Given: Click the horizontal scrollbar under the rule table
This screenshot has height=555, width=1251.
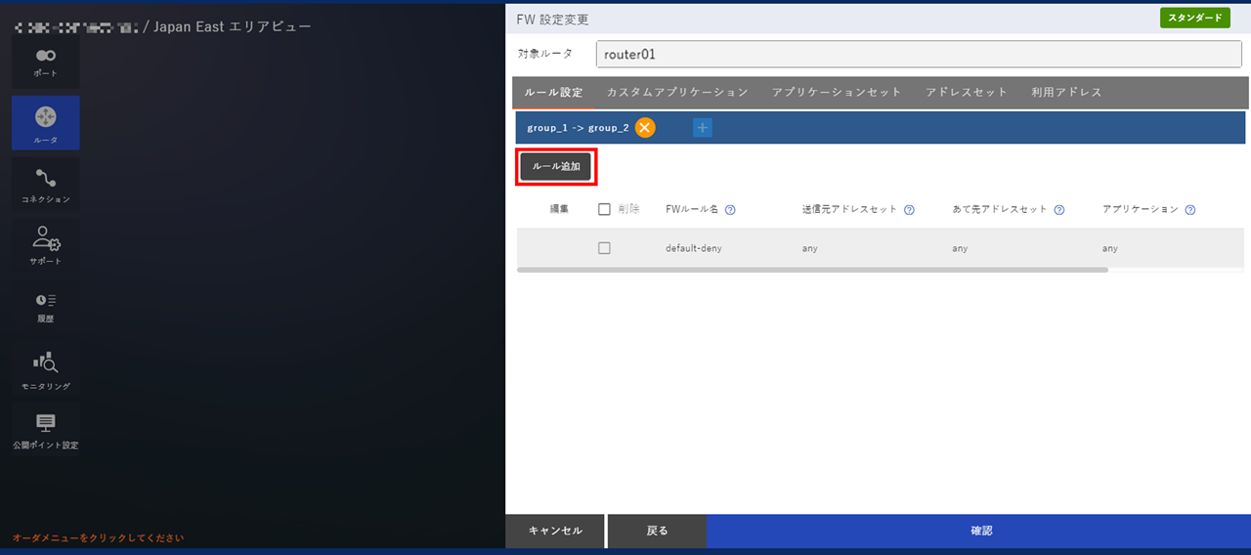Looking at the screenshot, I should coord(812,270).
